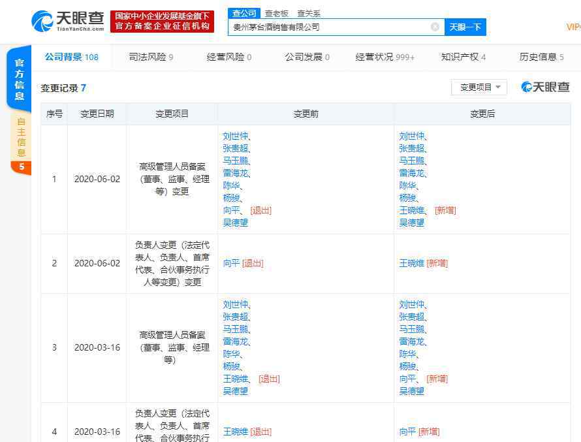Image resolution: width=581 pixels, height=442 pixels.
Task: Click the 天眼一下 search button
Action: point(465,27)
